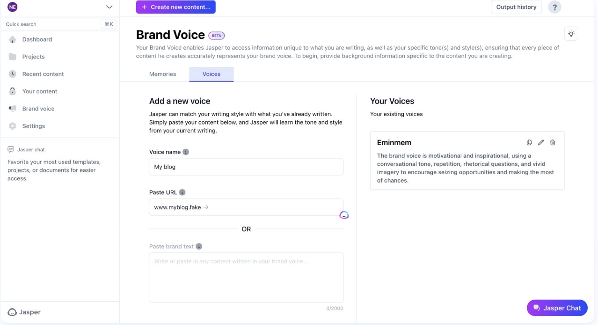Click the Jasper assistant icon near URL field
Viewport: 598px width, 325px height.
coord(344,215)
